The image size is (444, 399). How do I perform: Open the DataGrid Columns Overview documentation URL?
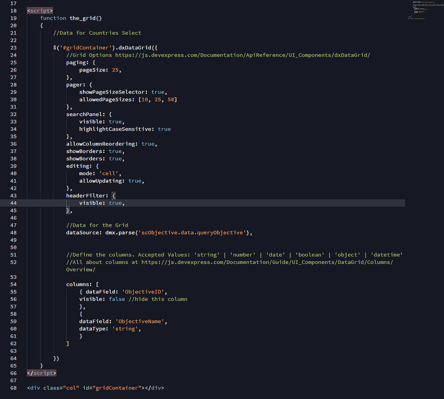[x=267, y=262]
